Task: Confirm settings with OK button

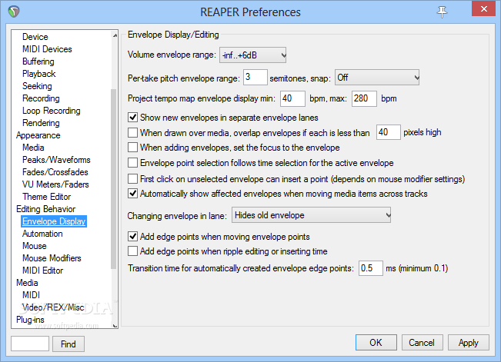Action: [376, 343]
